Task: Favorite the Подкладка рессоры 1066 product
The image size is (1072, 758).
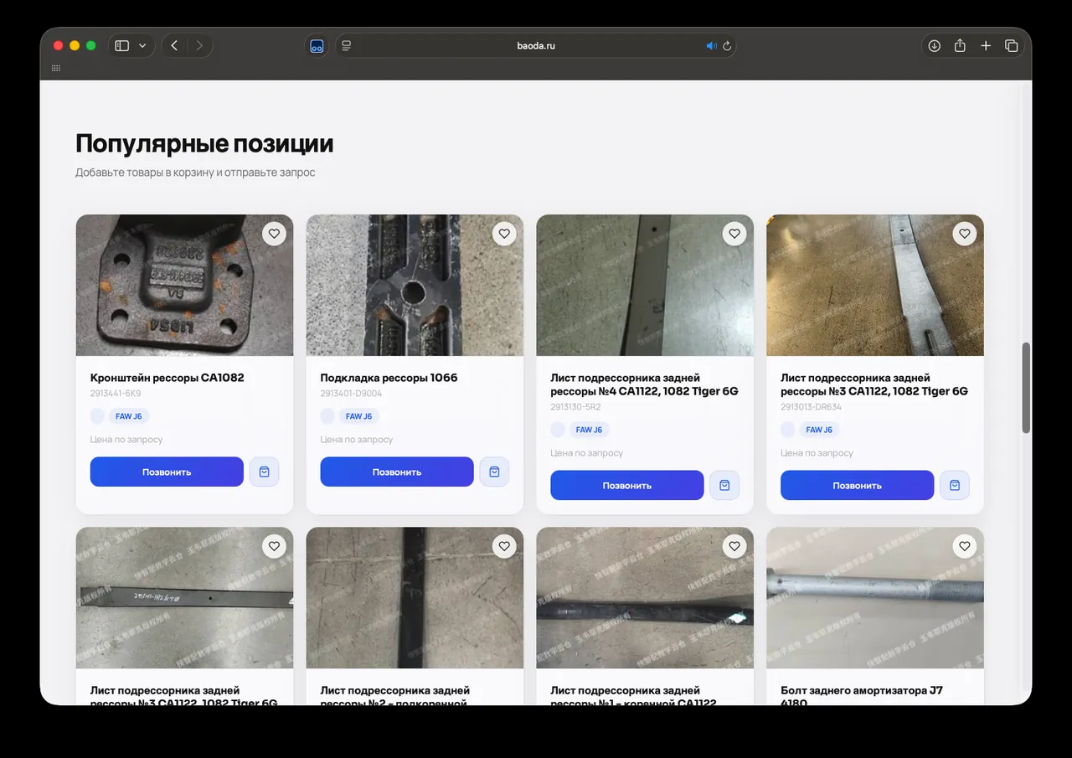Action: click(504, 234)
